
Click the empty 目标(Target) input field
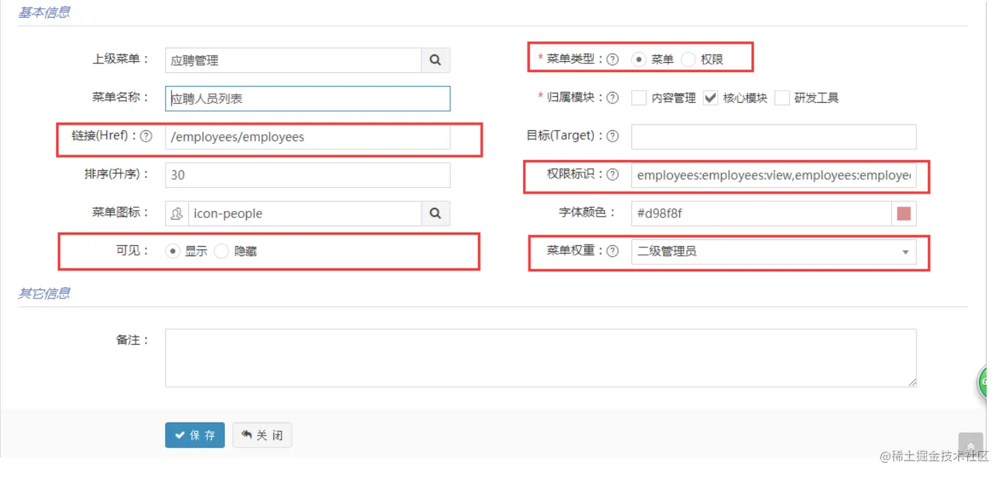(774, 136)
